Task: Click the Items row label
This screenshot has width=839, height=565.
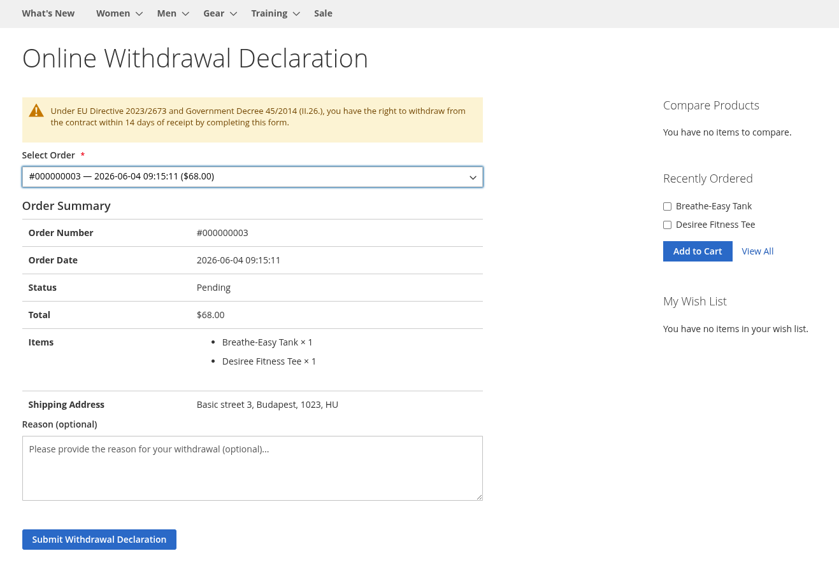Action: 41,342
